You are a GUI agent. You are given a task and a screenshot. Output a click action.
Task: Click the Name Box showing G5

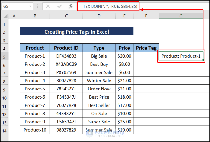pos(17,6)
